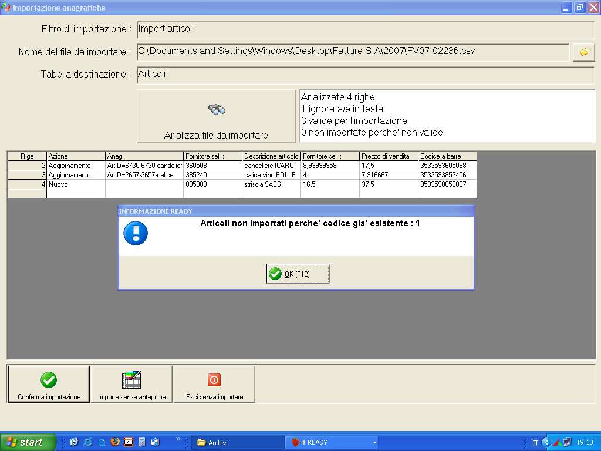Click the Tabella destinazione field
The image size is (601, 451).
click(x=365, y=75)
